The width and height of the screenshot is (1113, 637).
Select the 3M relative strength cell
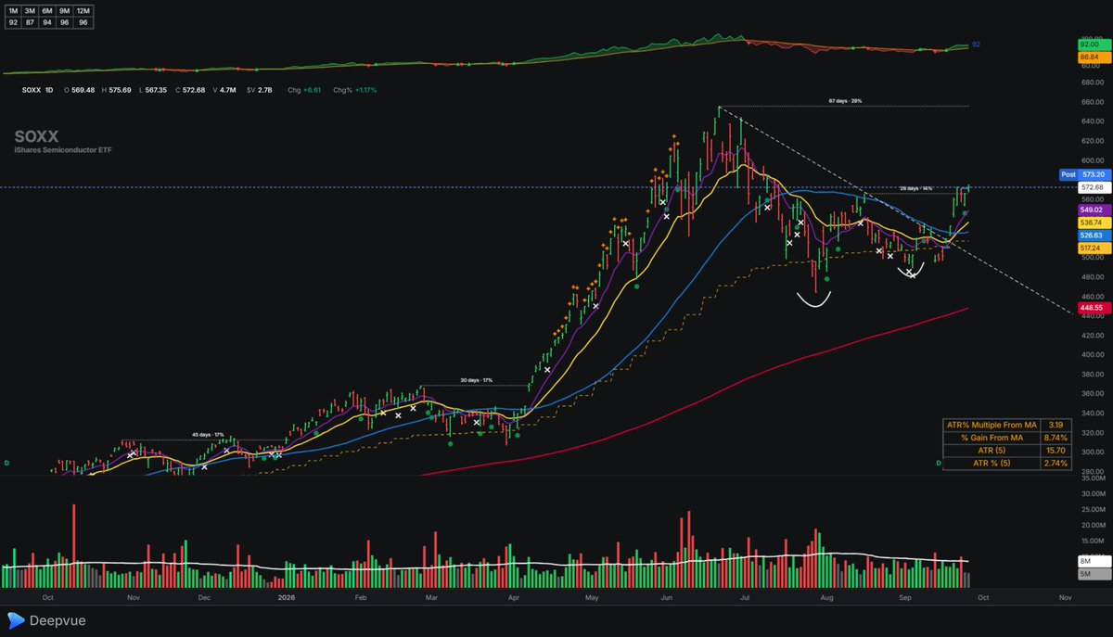pyautogui.click(x=30, y=12)
